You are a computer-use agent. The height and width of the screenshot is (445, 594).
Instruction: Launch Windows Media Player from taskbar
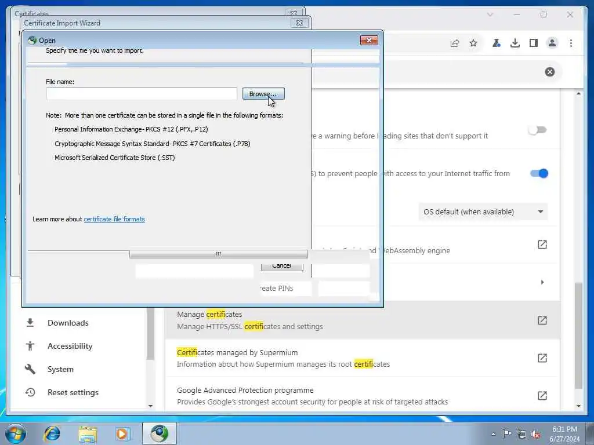122,433
